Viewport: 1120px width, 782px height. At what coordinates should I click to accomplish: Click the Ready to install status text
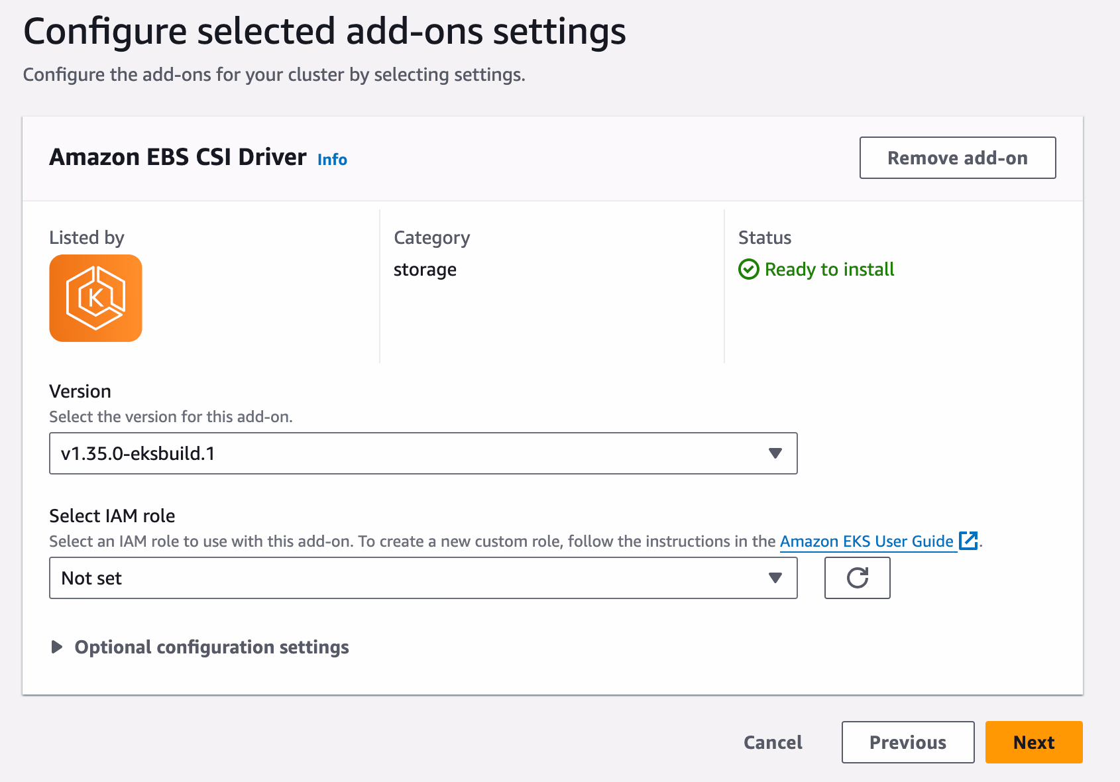tap(829, 270)
